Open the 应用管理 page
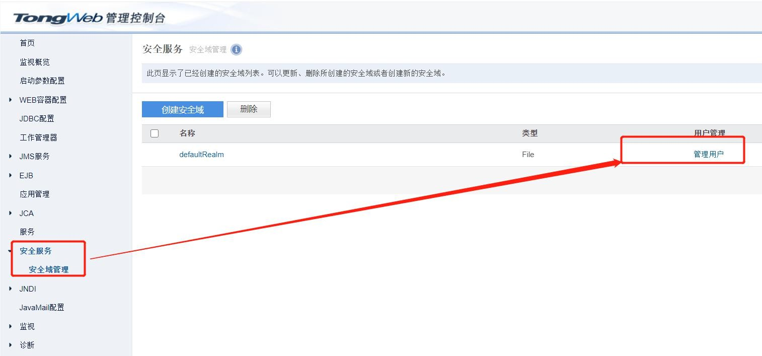762x356 pixels. click(x=34, y=194)
